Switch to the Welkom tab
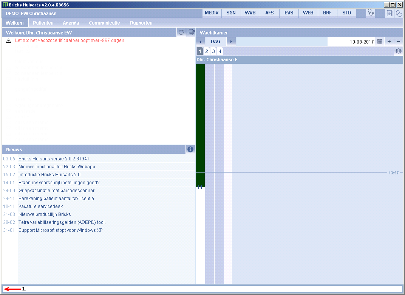The height and width of the screenshot is (295, 405). click(x=15, y=23)
